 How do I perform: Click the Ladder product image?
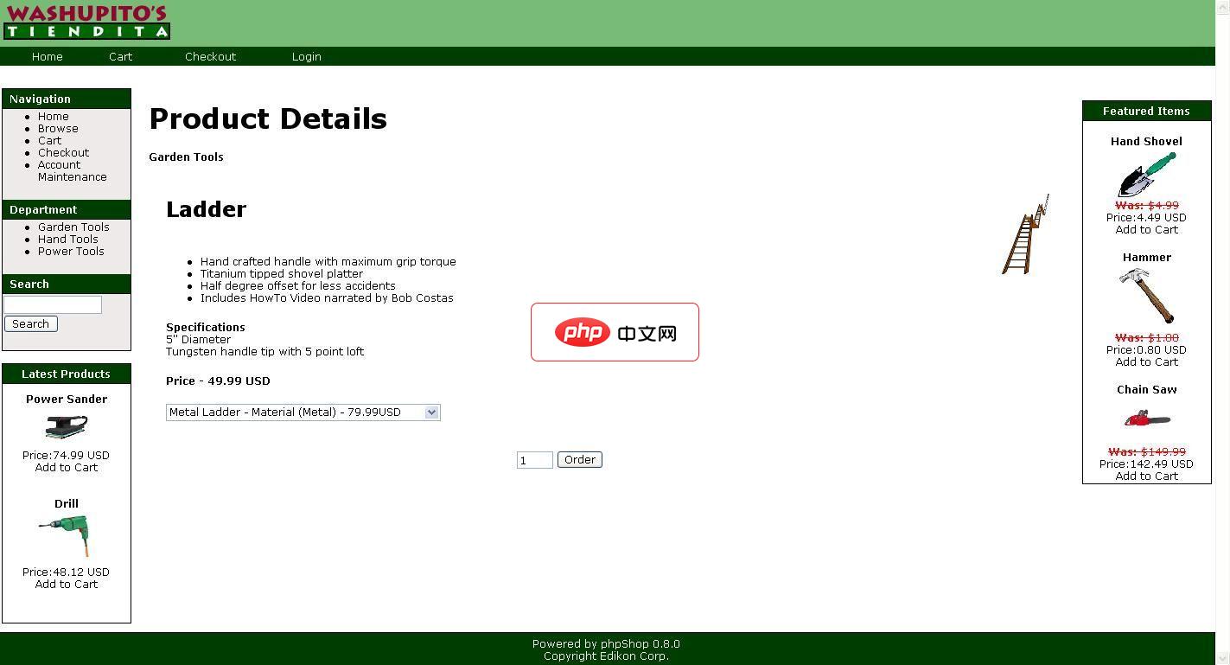pyautogui.click(x=1025, y=235)
